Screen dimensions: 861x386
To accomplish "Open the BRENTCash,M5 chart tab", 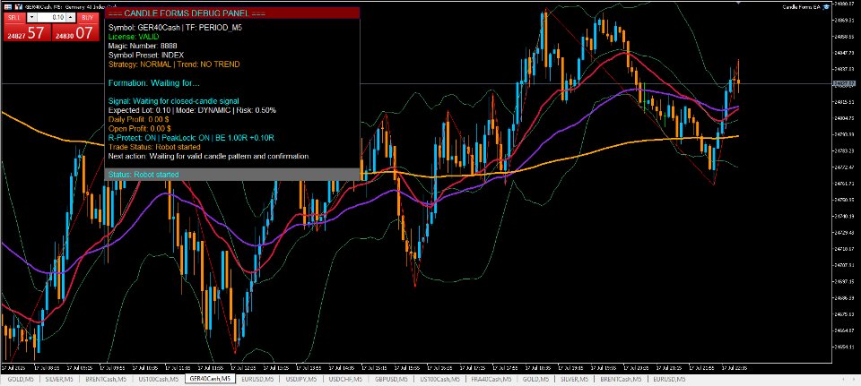I will [x=106, y=379].
